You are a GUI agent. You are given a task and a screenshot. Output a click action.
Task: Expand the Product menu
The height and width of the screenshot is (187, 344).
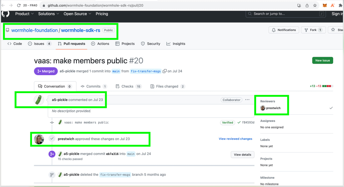(24, 14)
